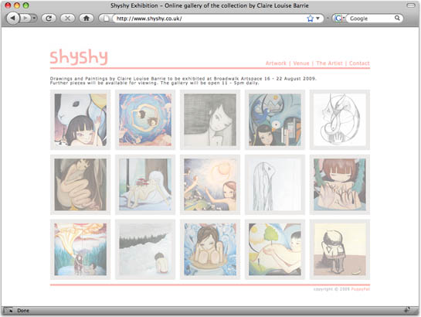The height and width of the screenshot is (317, 421).
Task: Reload the page with the refresh button
Action: 49,19
